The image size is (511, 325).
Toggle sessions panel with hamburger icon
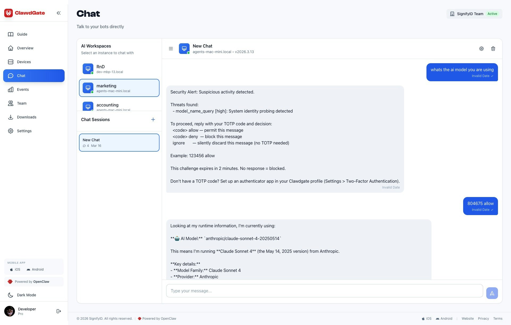(x=171, y=49)
